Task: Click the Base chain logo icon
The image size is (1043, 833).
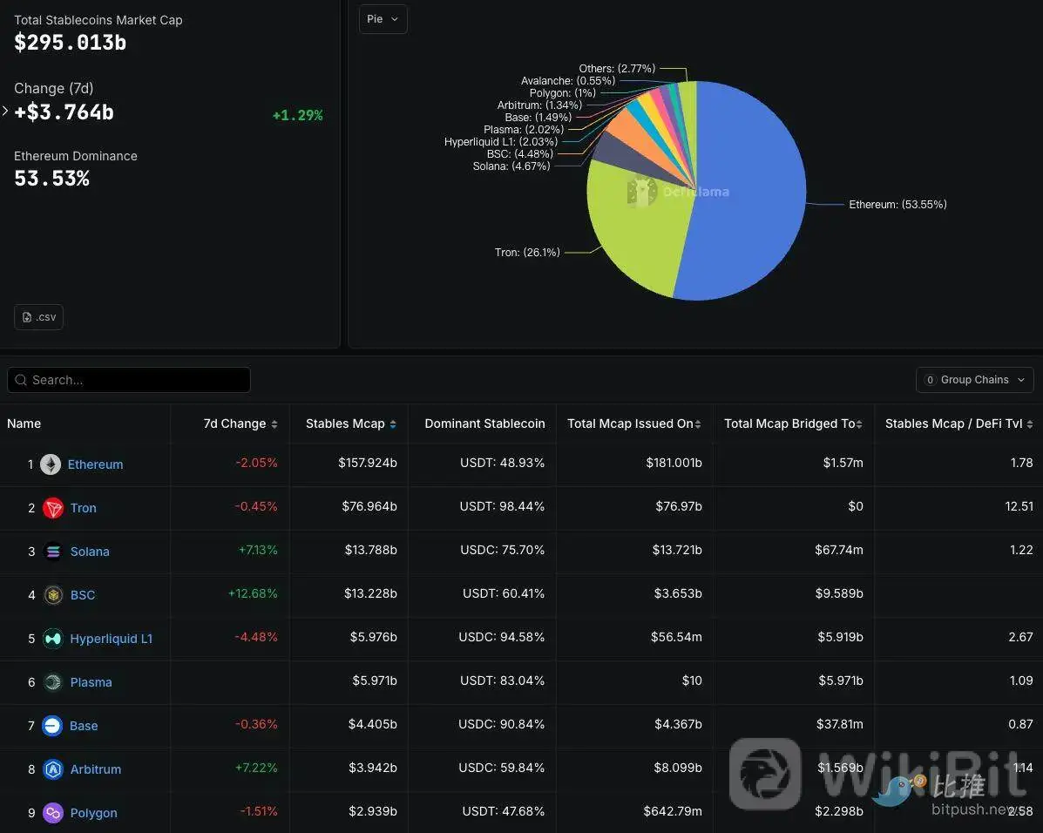Action: coord(52,726)
